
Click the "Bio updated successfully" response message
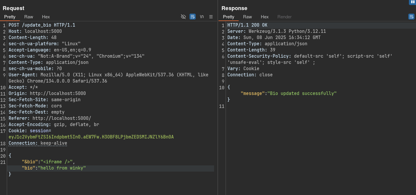(x=302, y=94)
